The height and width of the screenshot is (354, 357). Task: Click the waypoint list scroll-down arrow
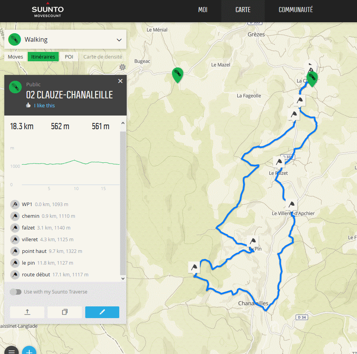(x=123, y=278)
